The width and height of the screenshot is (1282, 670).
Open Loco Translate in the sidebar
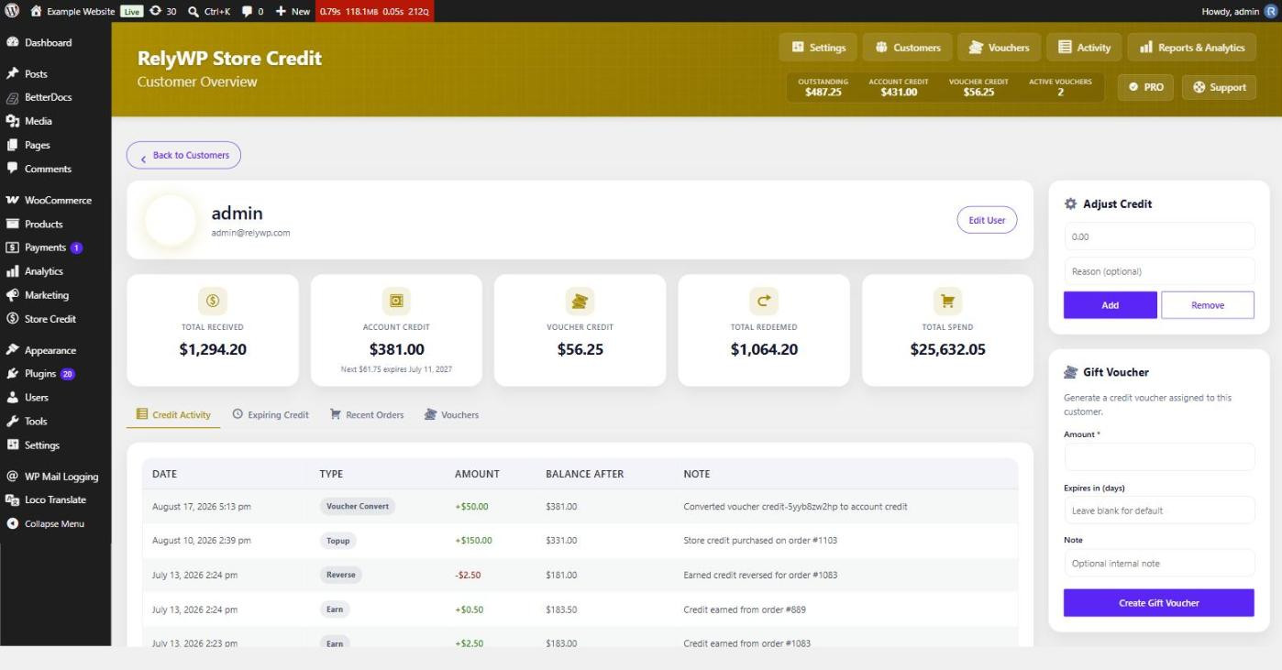point(55,500)
